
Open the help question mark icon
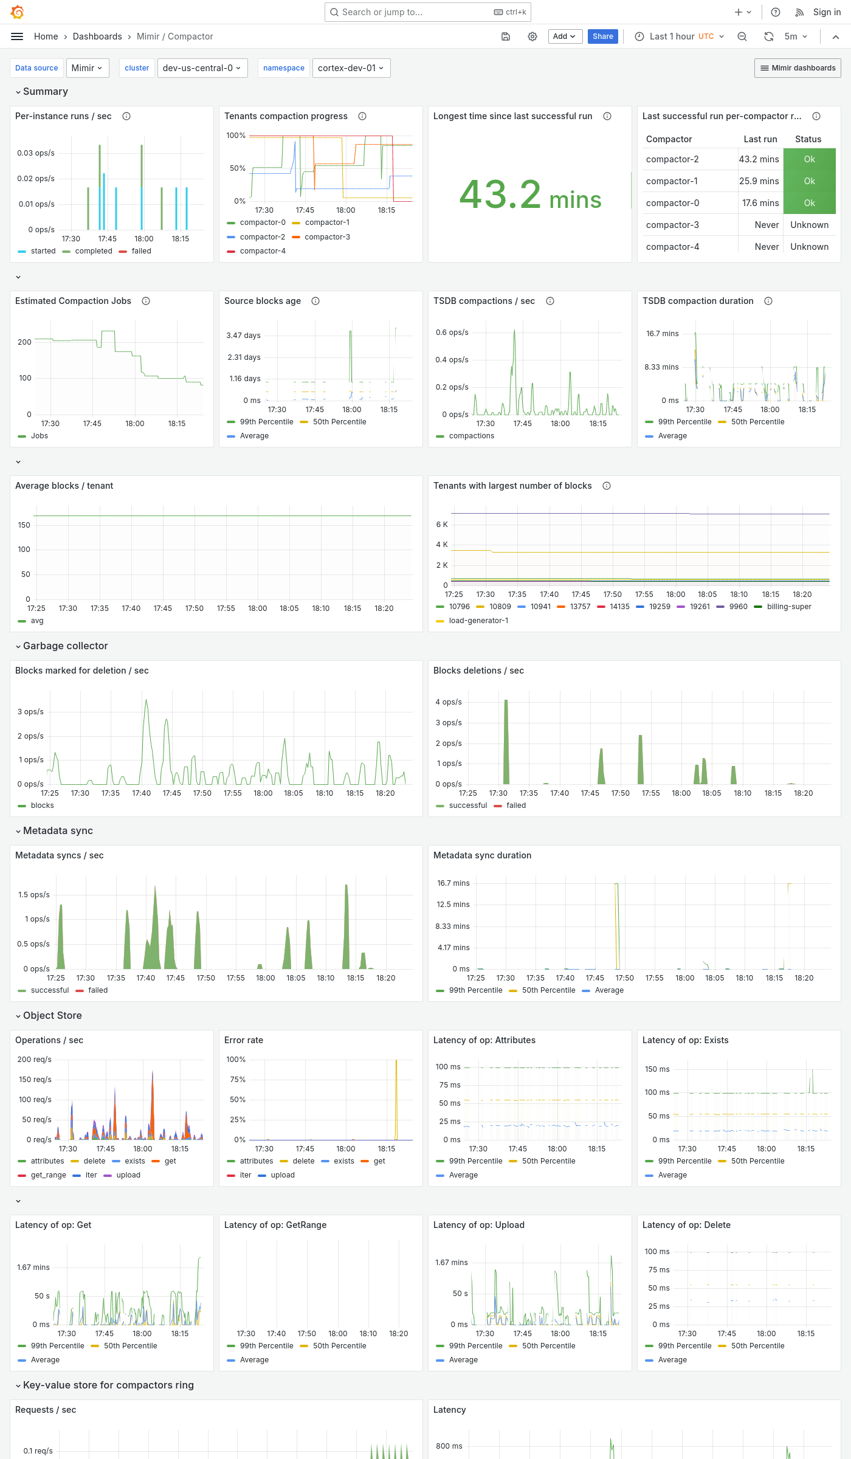[x=776, y=12]
